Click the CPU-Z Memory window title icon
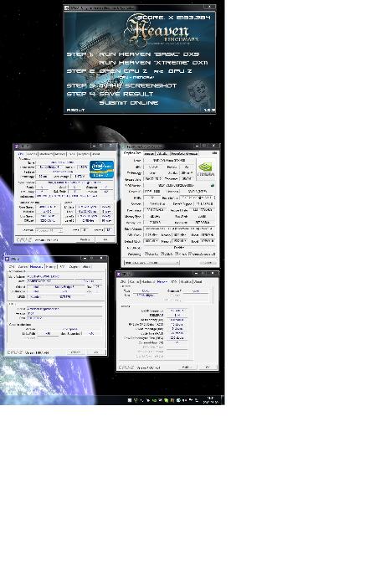This screenshot has height=586, width=390. (x=119, y=274)
